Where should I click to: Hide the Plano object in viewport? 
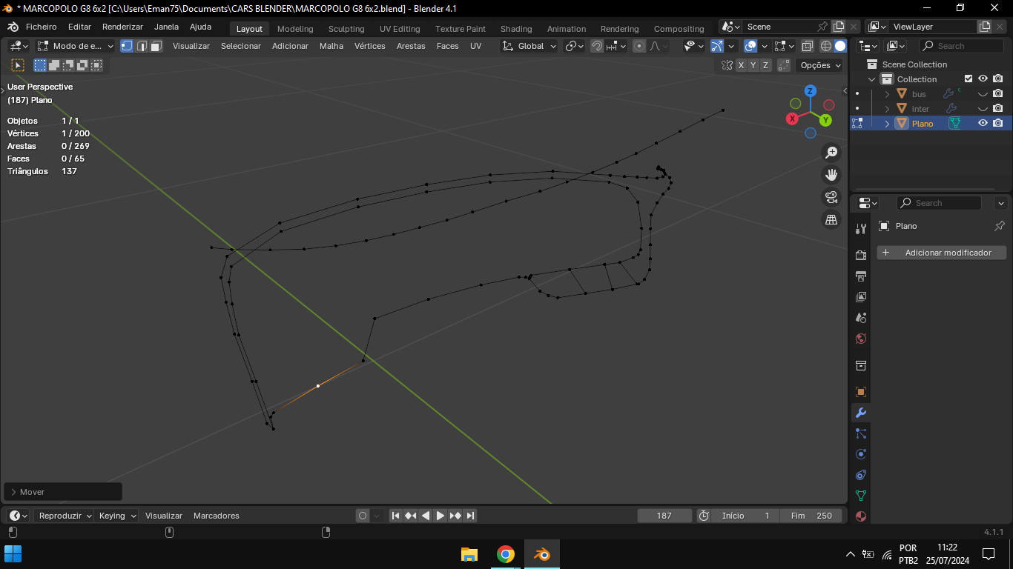[983, 124]
